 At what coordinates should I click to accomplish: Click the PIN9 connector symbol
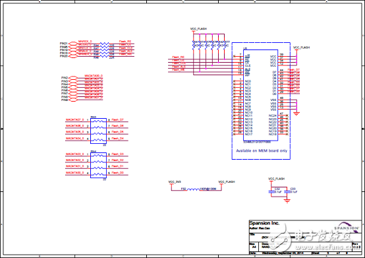pyautogui.click(x=73, y=100)
